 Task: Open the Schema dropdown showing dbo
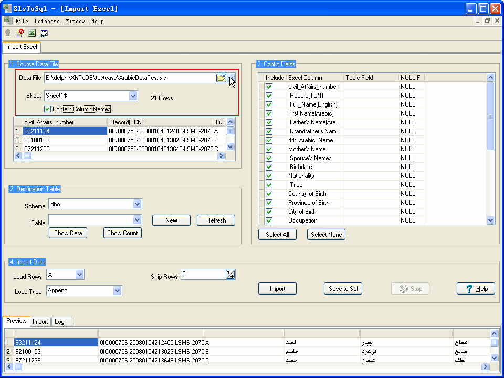click(137, 204)
